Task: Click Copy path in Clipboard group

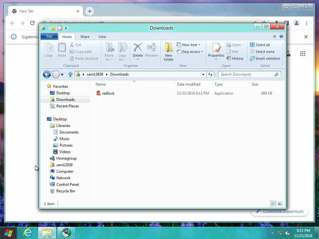Action: 81,52
